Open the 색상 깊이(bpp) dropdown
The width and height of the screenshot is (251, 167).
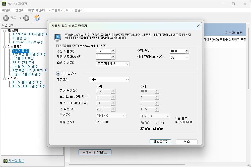[179, 58]
